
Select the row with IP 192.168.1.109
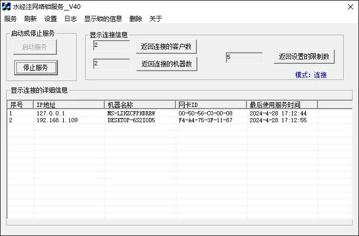[179, 120]
